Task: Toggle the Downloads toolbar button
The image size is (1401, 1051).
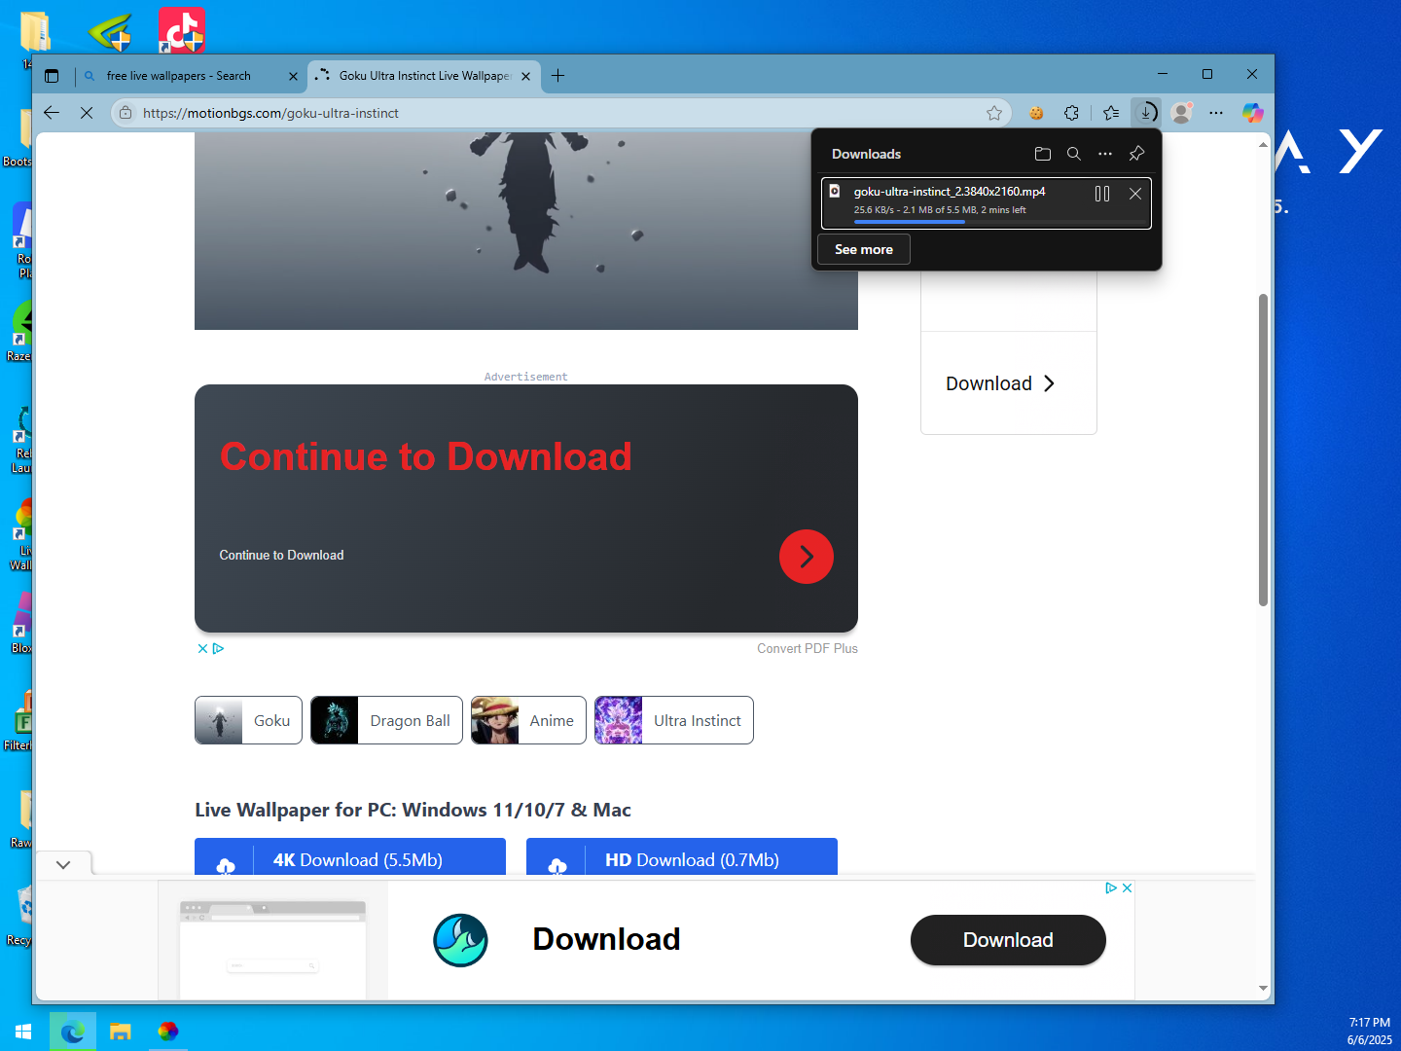Action: click(x=1146, y=113)
